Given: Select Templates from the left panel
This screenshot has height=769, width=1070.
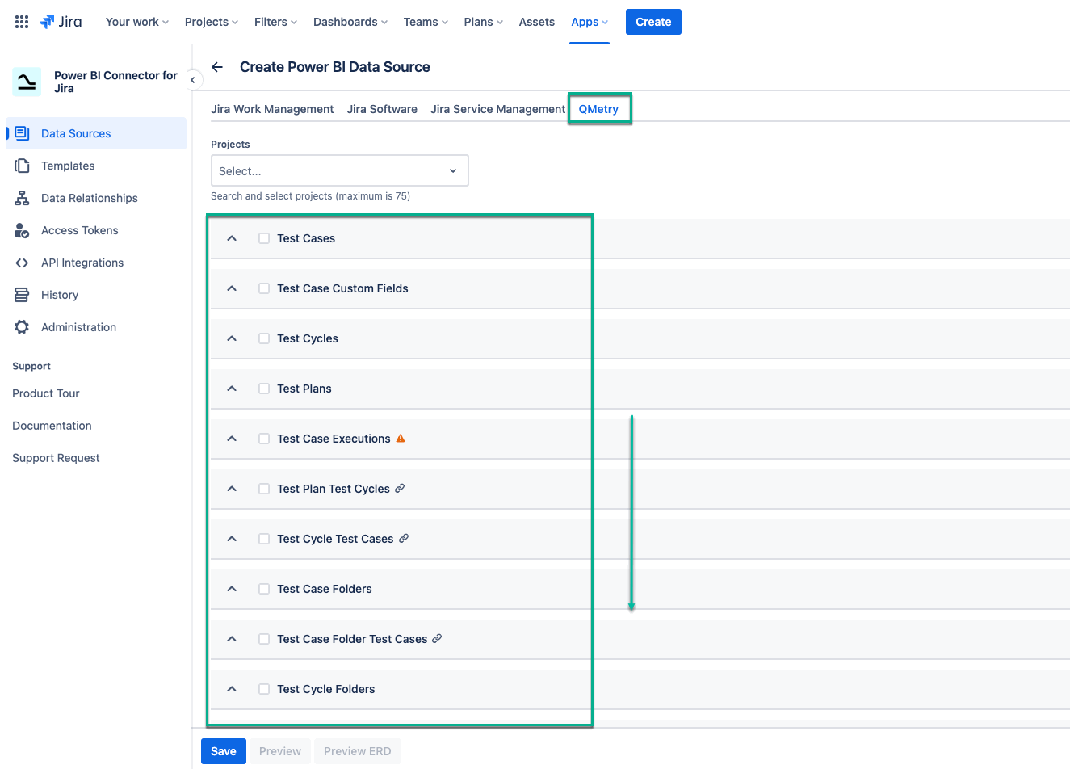Looking at the screenshot, I should coord(67,165).
